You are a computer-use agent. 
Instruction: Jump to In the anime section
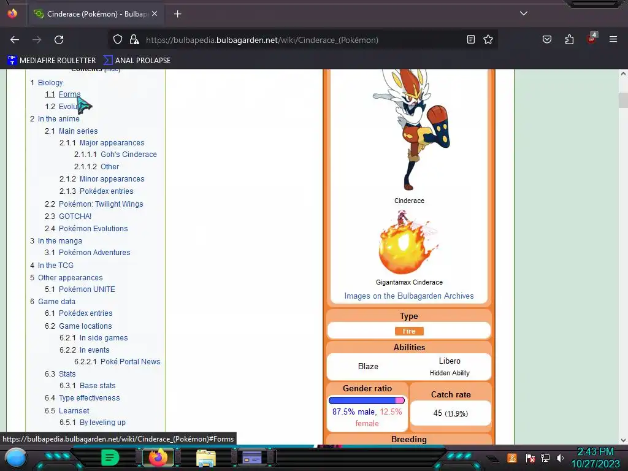pyautogui.click(x=58, y=119)
